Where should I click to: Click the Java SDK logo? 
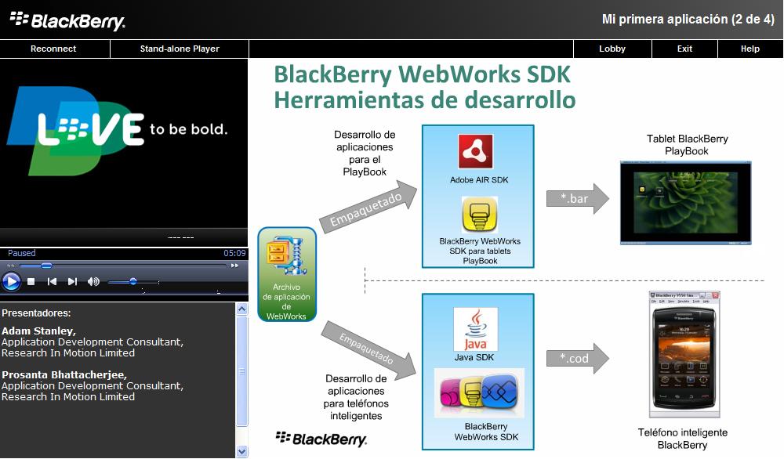point(476,329)
